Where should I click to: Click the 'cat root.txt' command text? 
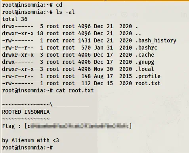click(x=75, y=90)
